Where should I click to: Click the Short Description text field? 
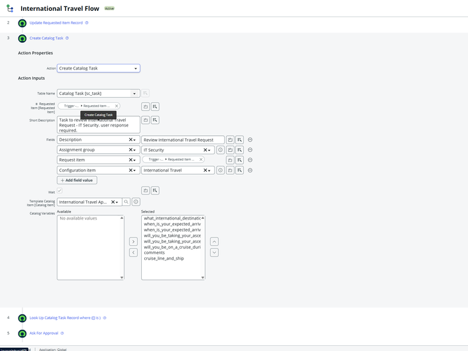pos(98,124)
